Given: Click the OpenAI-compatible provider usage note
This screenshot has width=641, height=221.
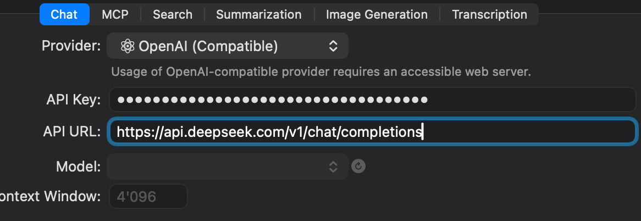Looking at the screenshot, I should [321, 72].
